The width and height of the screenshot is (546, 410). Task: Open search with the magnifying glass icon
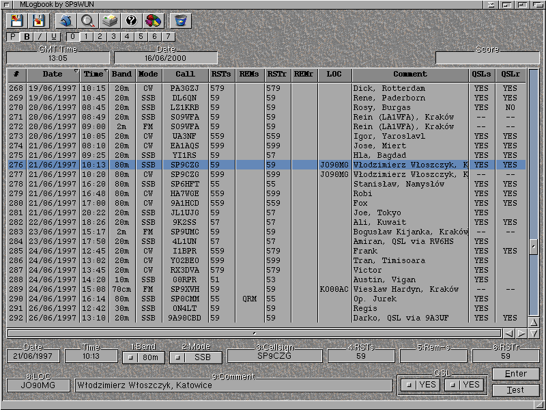click(x=88, y=21)
